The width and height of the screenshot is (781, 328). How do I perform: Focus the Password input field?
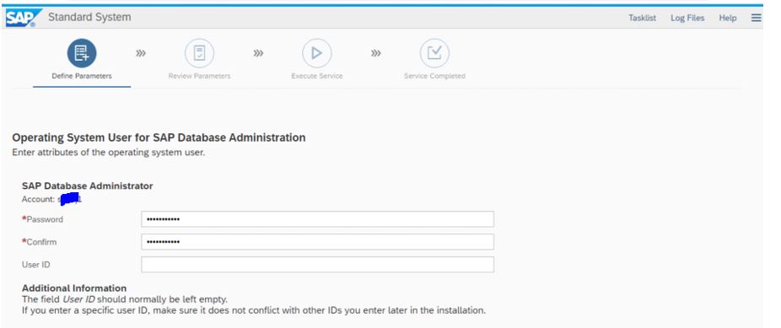pos(317,219)
